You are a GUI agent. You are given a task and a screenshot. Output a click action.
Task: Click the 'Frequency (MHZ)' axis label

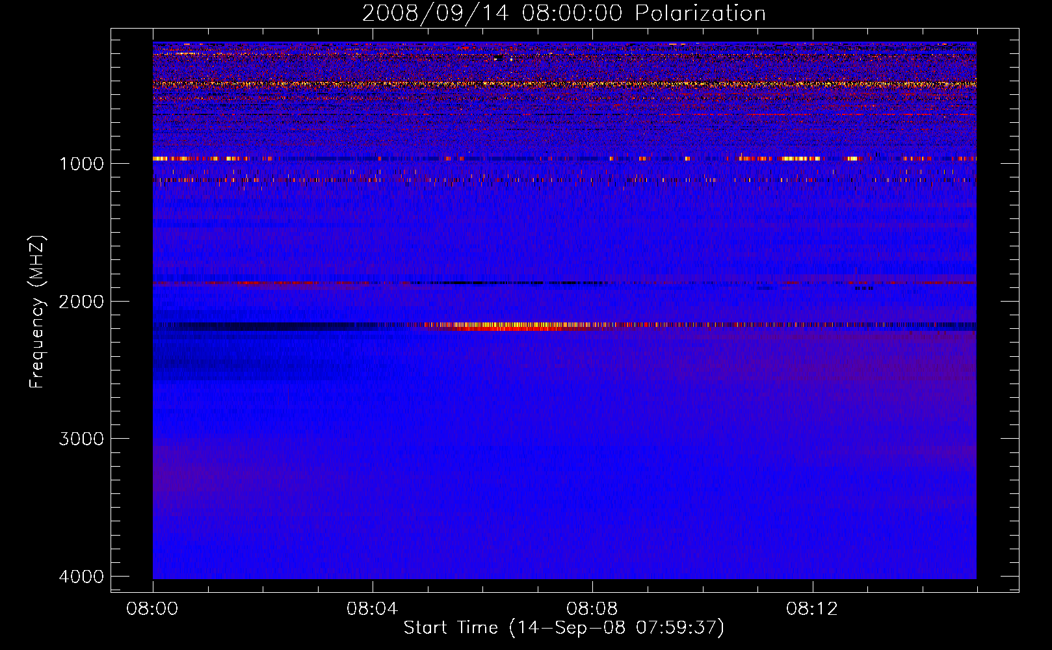[x=37, y=312]
